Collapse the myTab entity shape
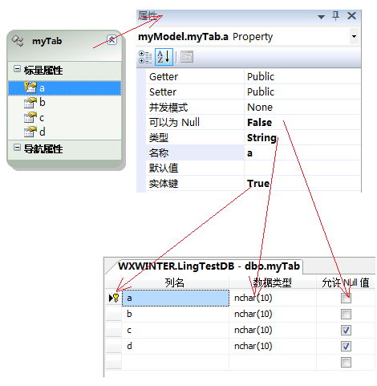 (x=111, y=40)
